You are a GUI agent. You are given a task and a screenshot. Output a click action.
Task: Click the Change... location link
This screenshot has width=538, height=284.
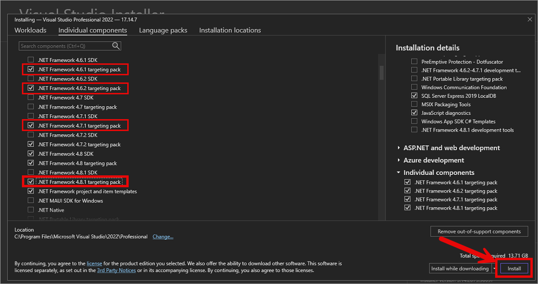(x=163, y=237)
